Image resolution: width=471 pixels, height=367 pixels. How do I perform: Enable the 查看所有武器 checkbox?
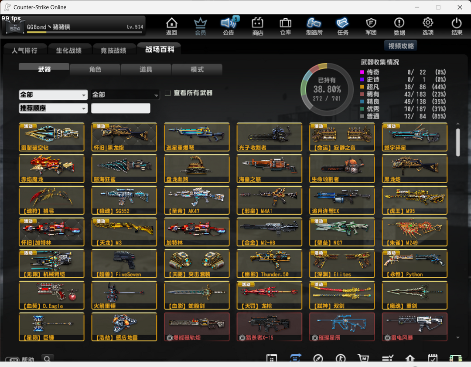[168, 93]
